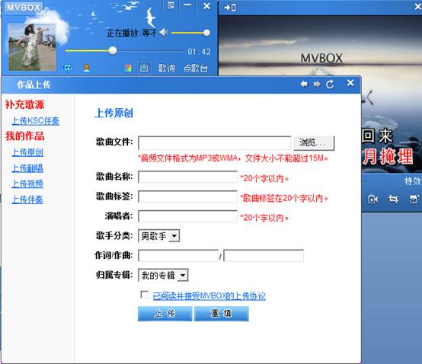The height and width of the screenshot is (364, 422).
Task: Adjust the volume slider in player
Action: (190, 33)
